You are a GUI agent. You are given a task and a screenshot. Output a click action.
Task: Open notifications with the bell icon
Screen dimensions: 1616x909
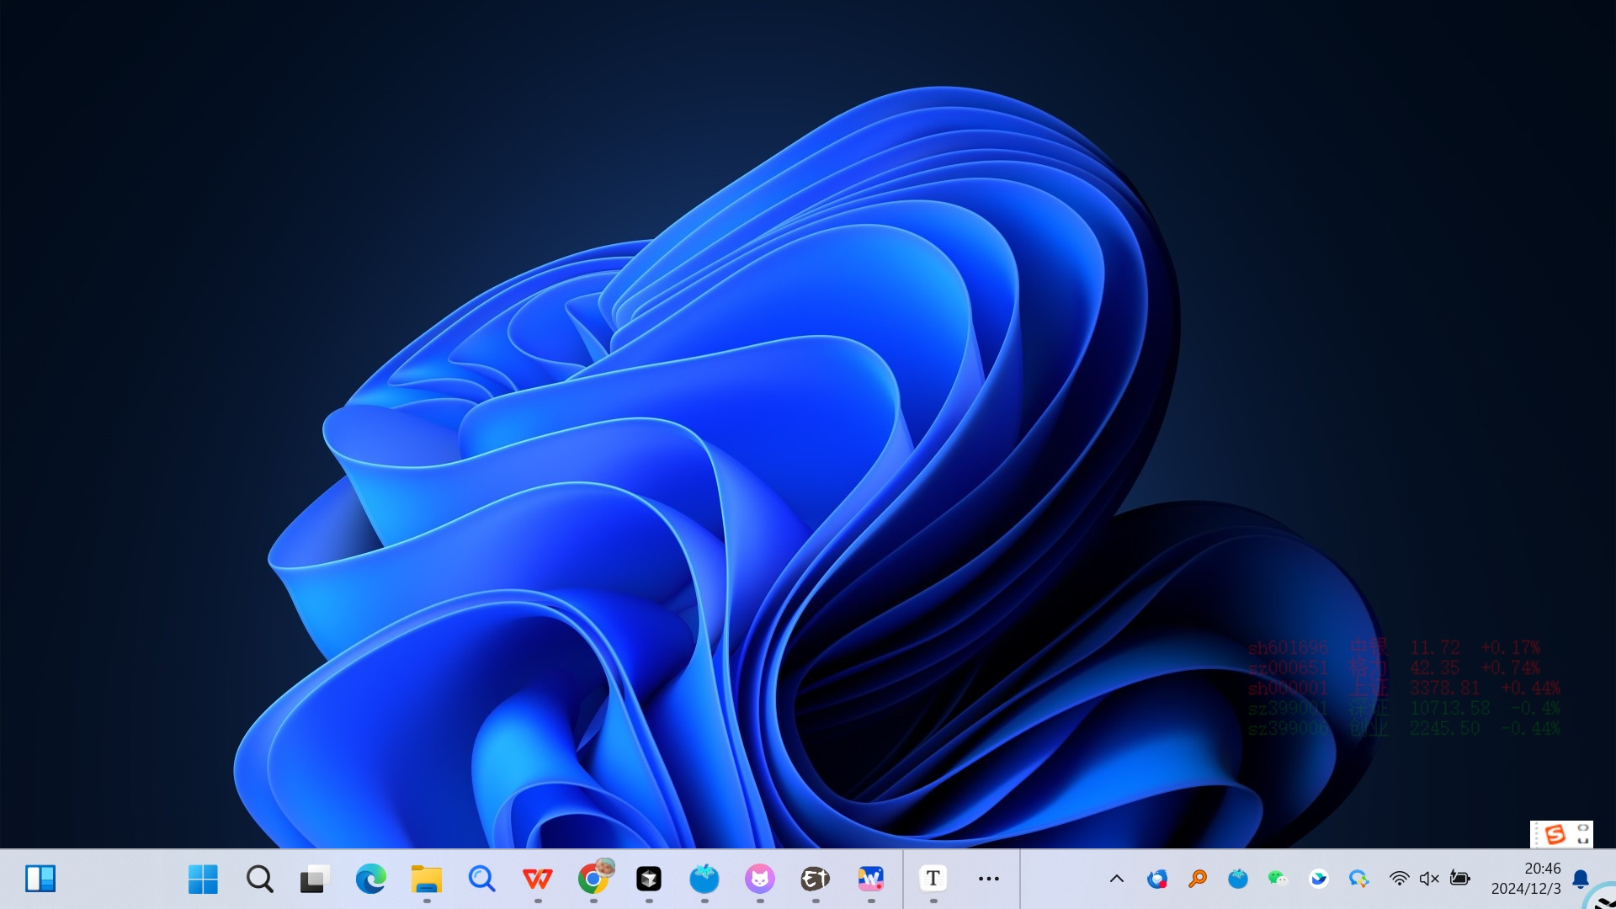(x=1581, y=879)
